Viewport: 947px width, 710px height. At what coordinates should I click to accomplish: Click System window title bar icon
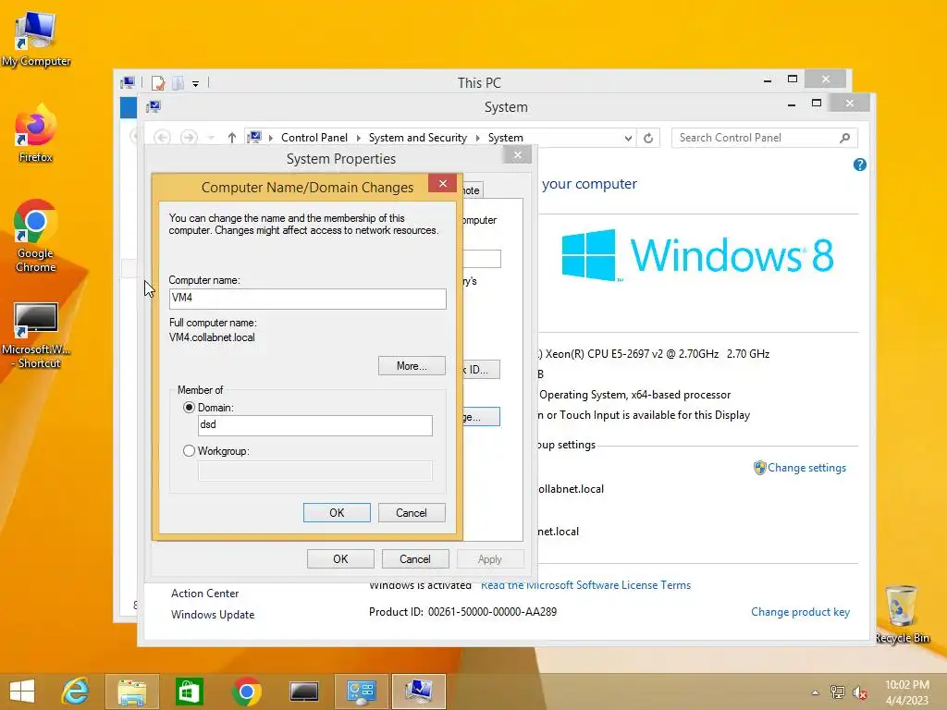tap(154, 107)
